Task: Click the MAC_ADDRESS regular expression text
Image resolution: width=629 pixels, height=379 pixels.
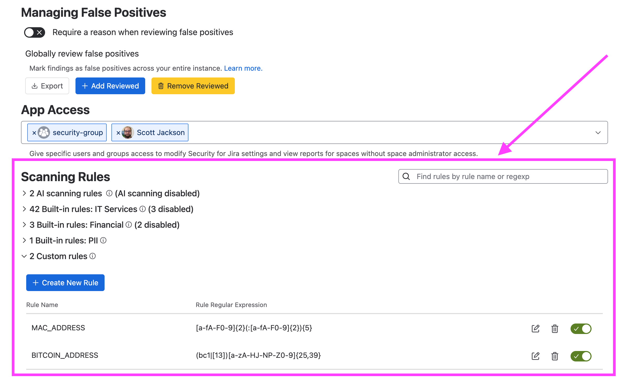Action: click(x=254, y=328)
